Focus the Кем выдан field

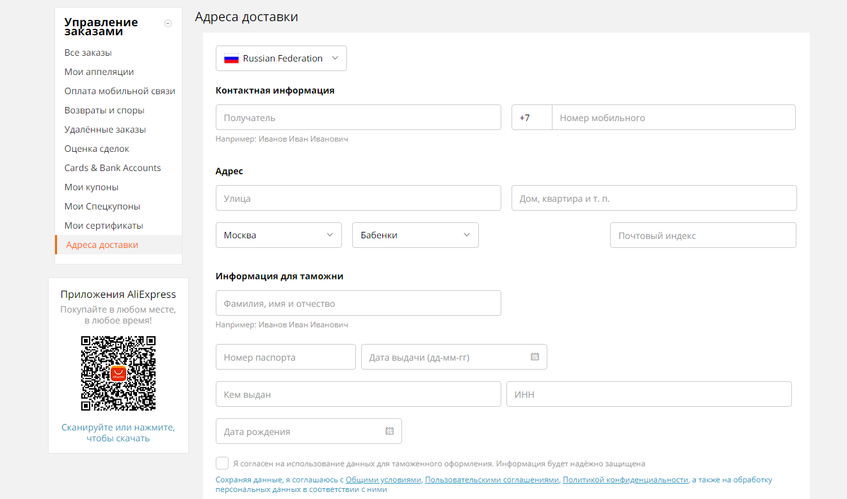[359, 394]
